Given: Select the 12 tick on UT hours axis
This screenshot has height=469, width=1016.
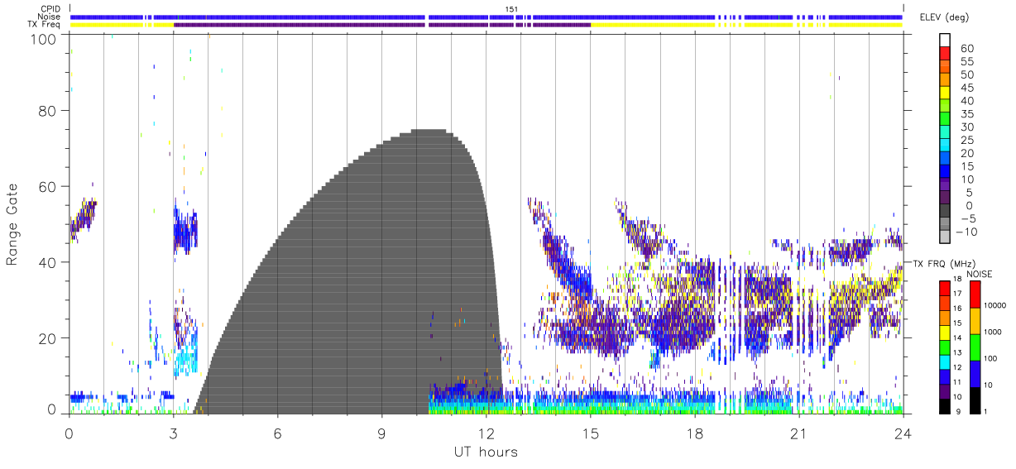Looking at the screenshot, I should coord(486,433).
